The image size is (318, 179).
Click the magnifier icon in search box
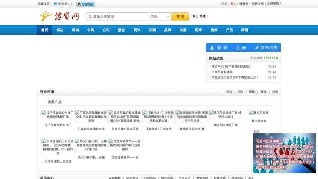[x=90, y=16]
